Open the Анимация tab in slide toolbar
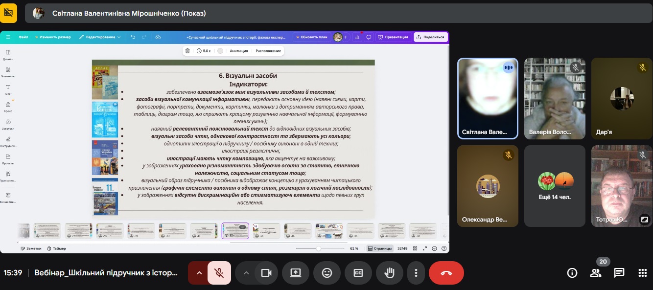This screenshot has height=290, width=653. coord(239,51)
